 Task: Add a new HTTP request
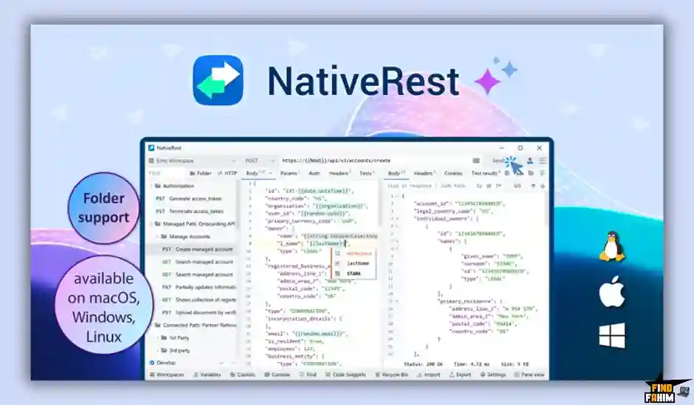(x=228, y=174)
